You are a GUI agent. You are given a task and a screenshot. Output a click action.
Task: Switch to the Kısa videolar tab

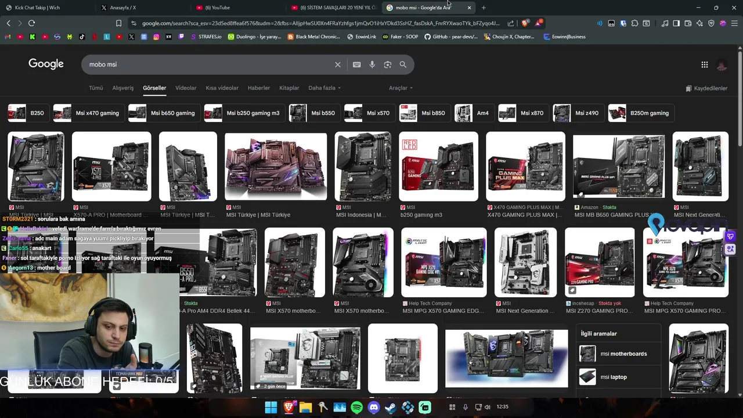(222, 88)
